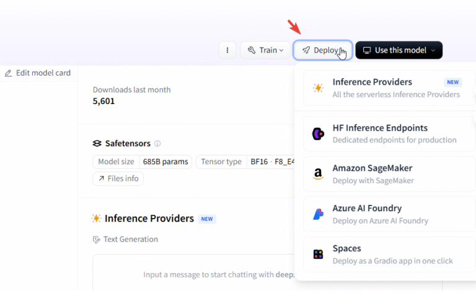Click the pencil icon beside Edit model card

9,73
